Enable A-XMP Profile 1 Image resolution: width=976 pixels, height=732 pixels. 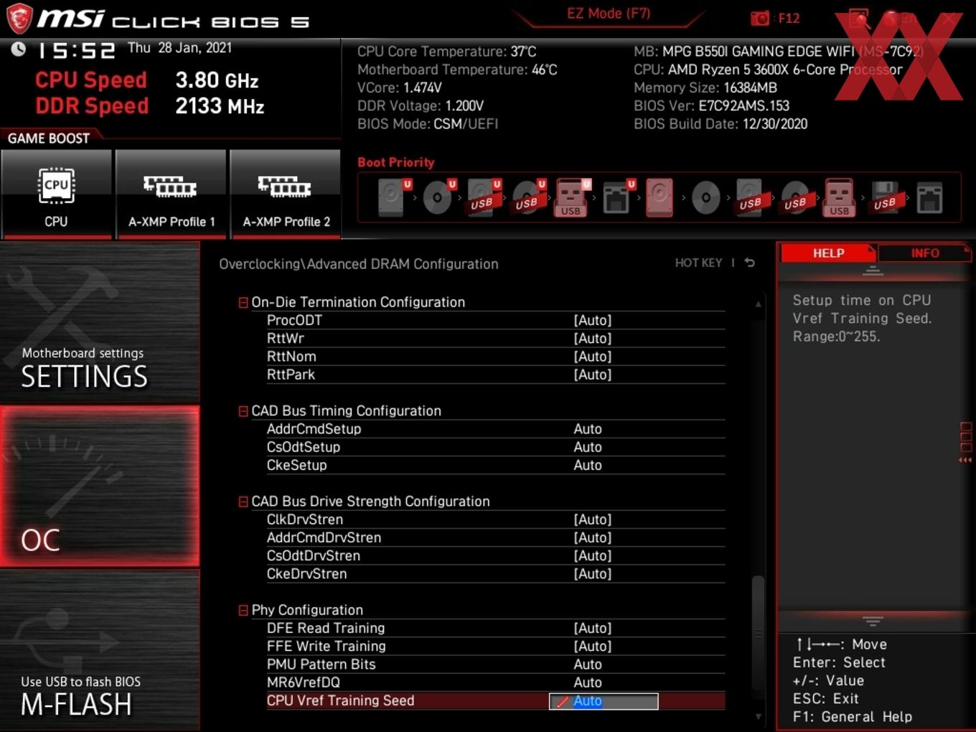pyautogui.click(x=171, y=194)
